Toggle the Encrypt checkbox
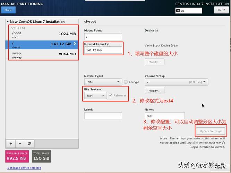This screenshot has width=231, height=173. (x=126, y=82)
